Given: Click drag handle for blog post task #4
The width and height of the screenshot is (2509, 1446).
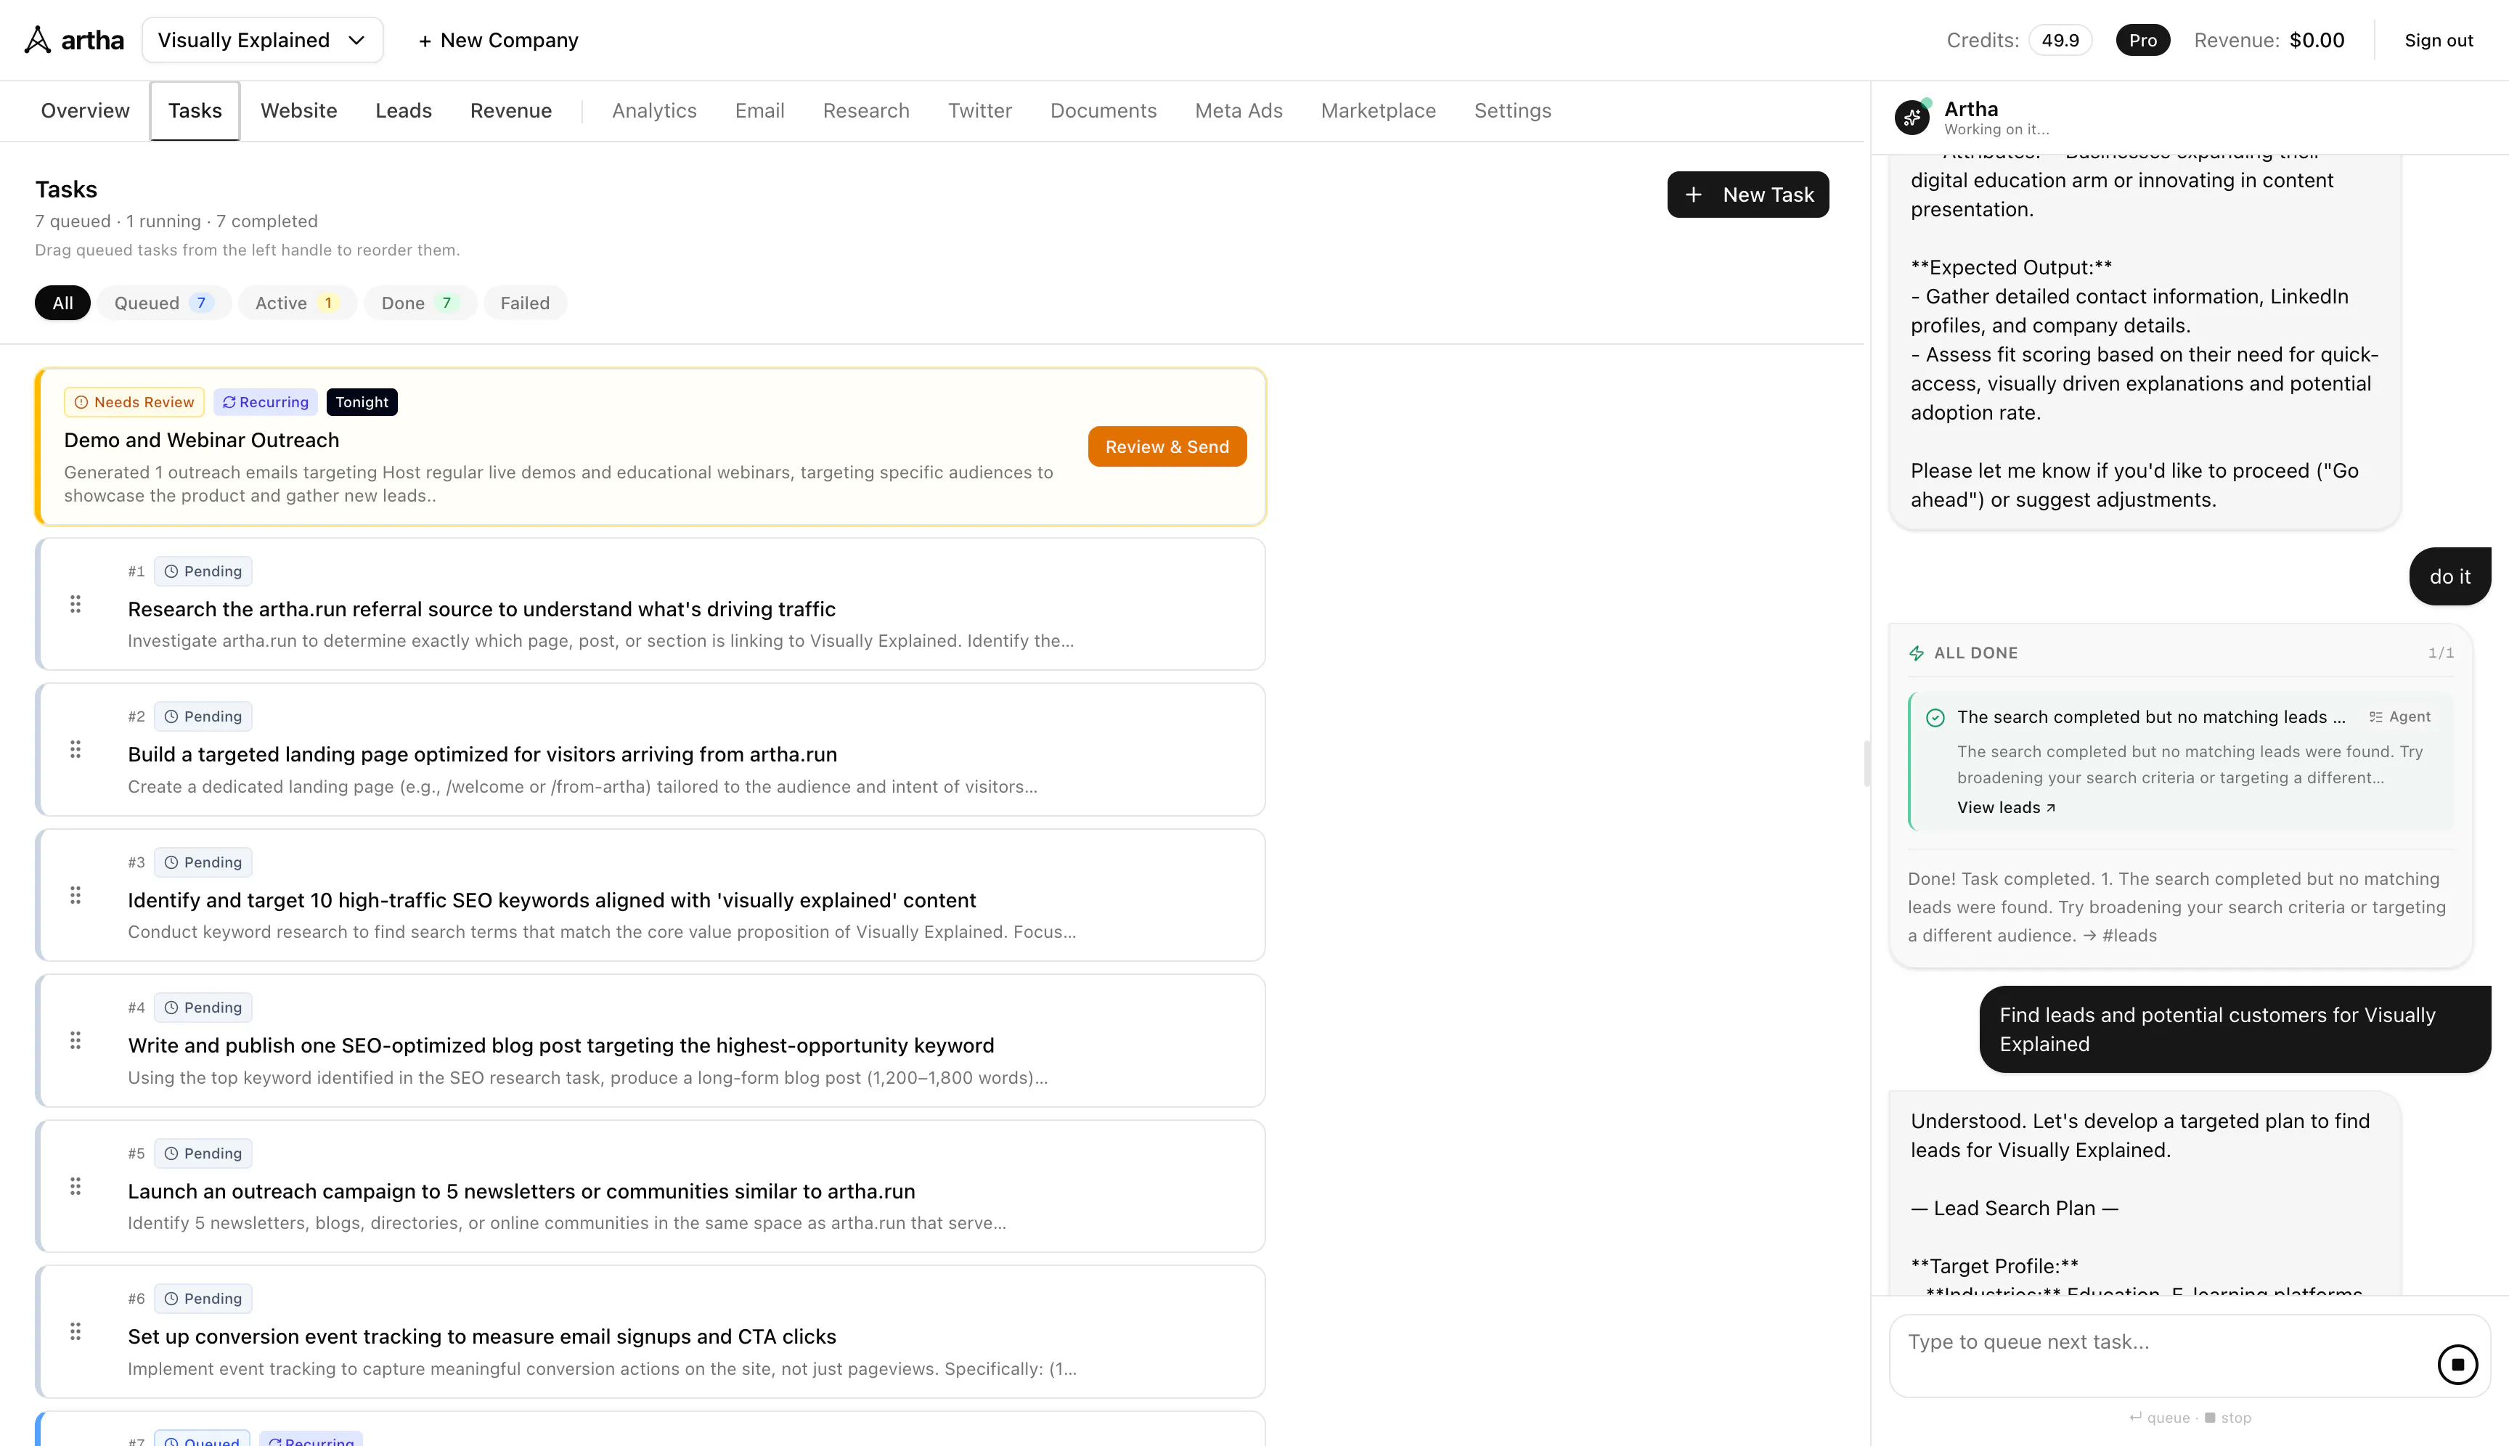Looking at the screenshot, I should pos(76,1039).
